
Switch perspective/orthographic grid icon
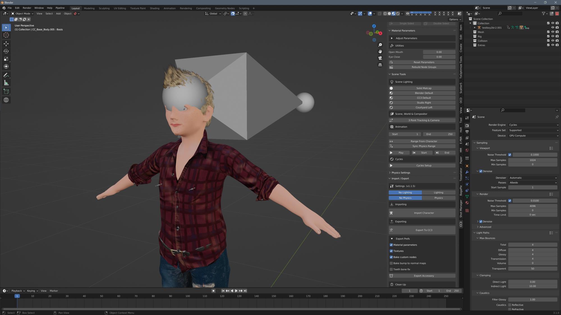(380, 65)
